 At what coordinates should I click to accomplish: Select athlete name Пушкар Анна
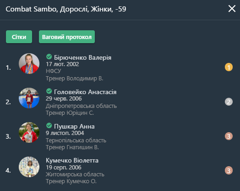coord(74,126)
